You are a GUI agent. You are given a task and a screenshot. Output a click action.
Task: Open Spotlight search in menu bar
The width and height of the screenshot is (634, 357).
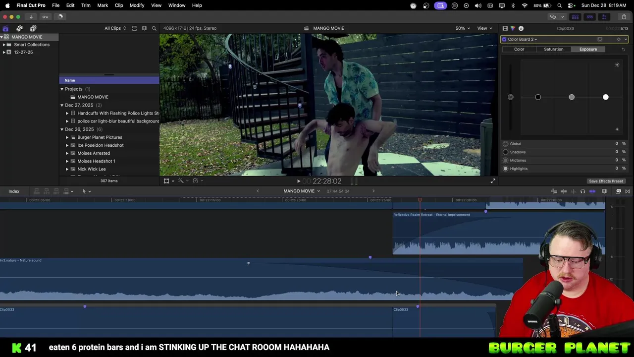(x=560, y=5)
